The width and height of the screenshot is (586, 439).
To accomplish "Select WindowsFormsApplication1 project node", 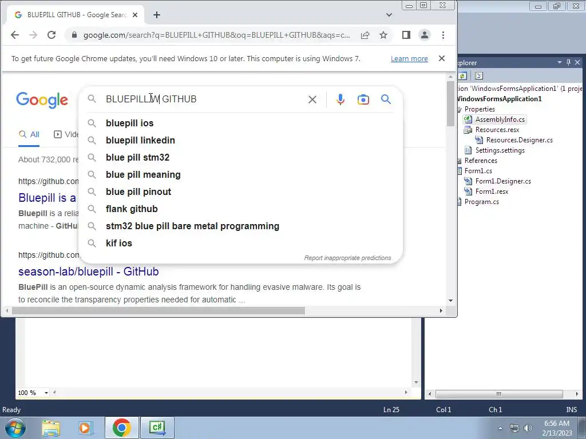I will (500, 99).
